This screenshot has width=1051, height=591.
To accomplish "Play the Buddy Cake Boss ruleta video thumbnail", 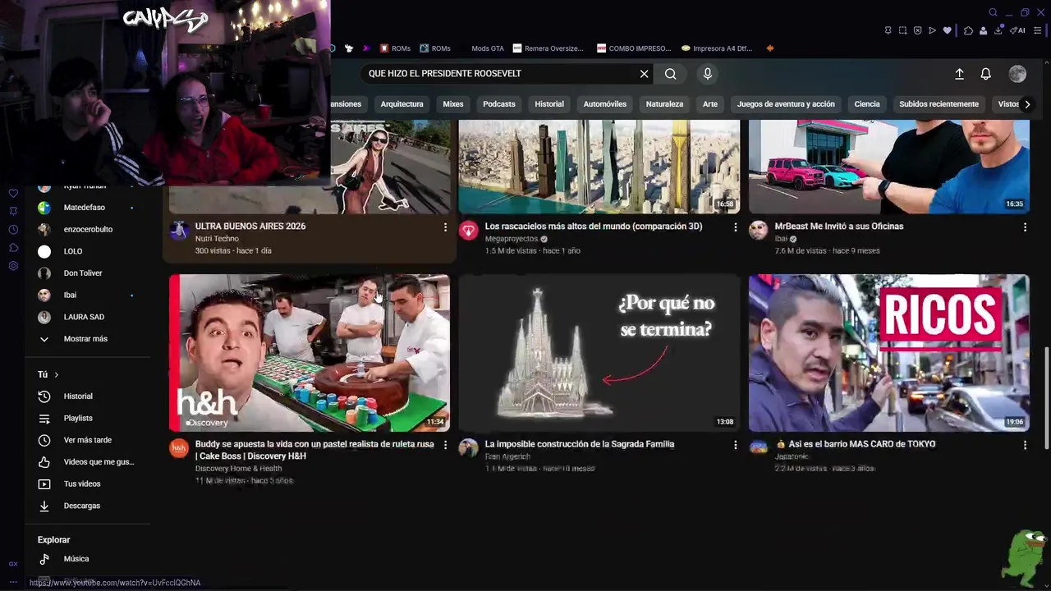I will (310, 353).
